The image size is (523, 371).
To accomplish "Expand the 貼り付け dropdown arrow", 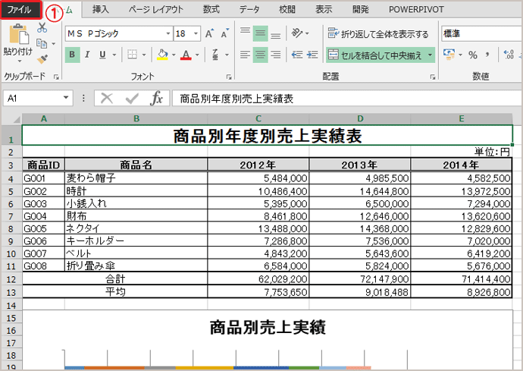I will click(19, 61).
